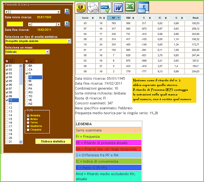204x182 pixels.
Task: Sort table by G column
Action: point(177,18)
